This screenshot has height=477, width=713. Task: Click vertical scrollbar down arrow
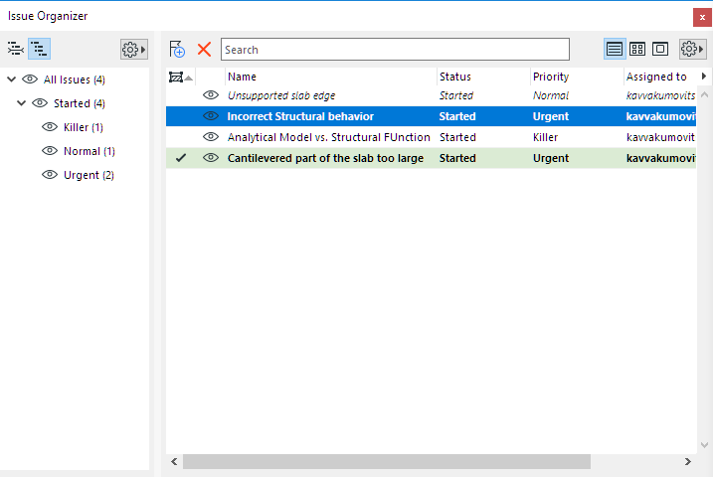click(704, 445)
